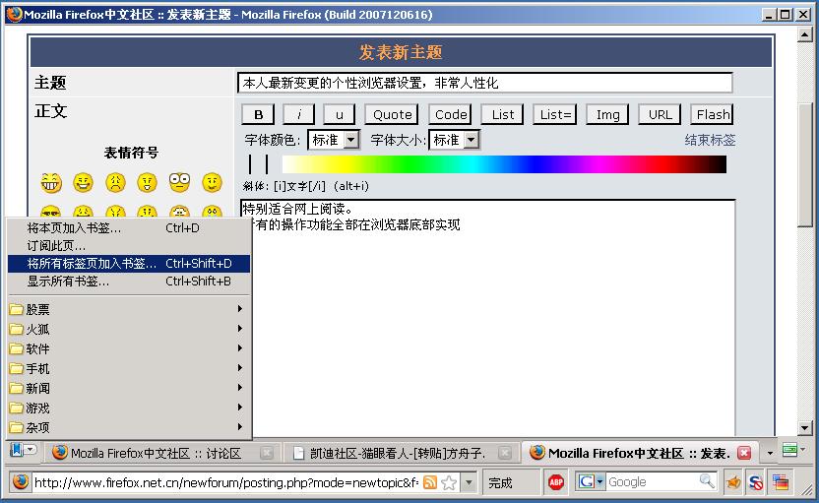
Task: Insert the tongue-out emoticon
Action: tap(148, 183)
